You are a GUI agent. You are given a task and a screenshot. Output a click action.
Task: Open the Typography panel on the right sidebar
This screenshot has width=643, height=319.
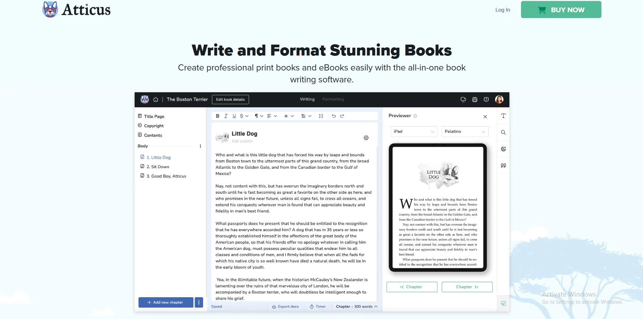coord(503,116)
